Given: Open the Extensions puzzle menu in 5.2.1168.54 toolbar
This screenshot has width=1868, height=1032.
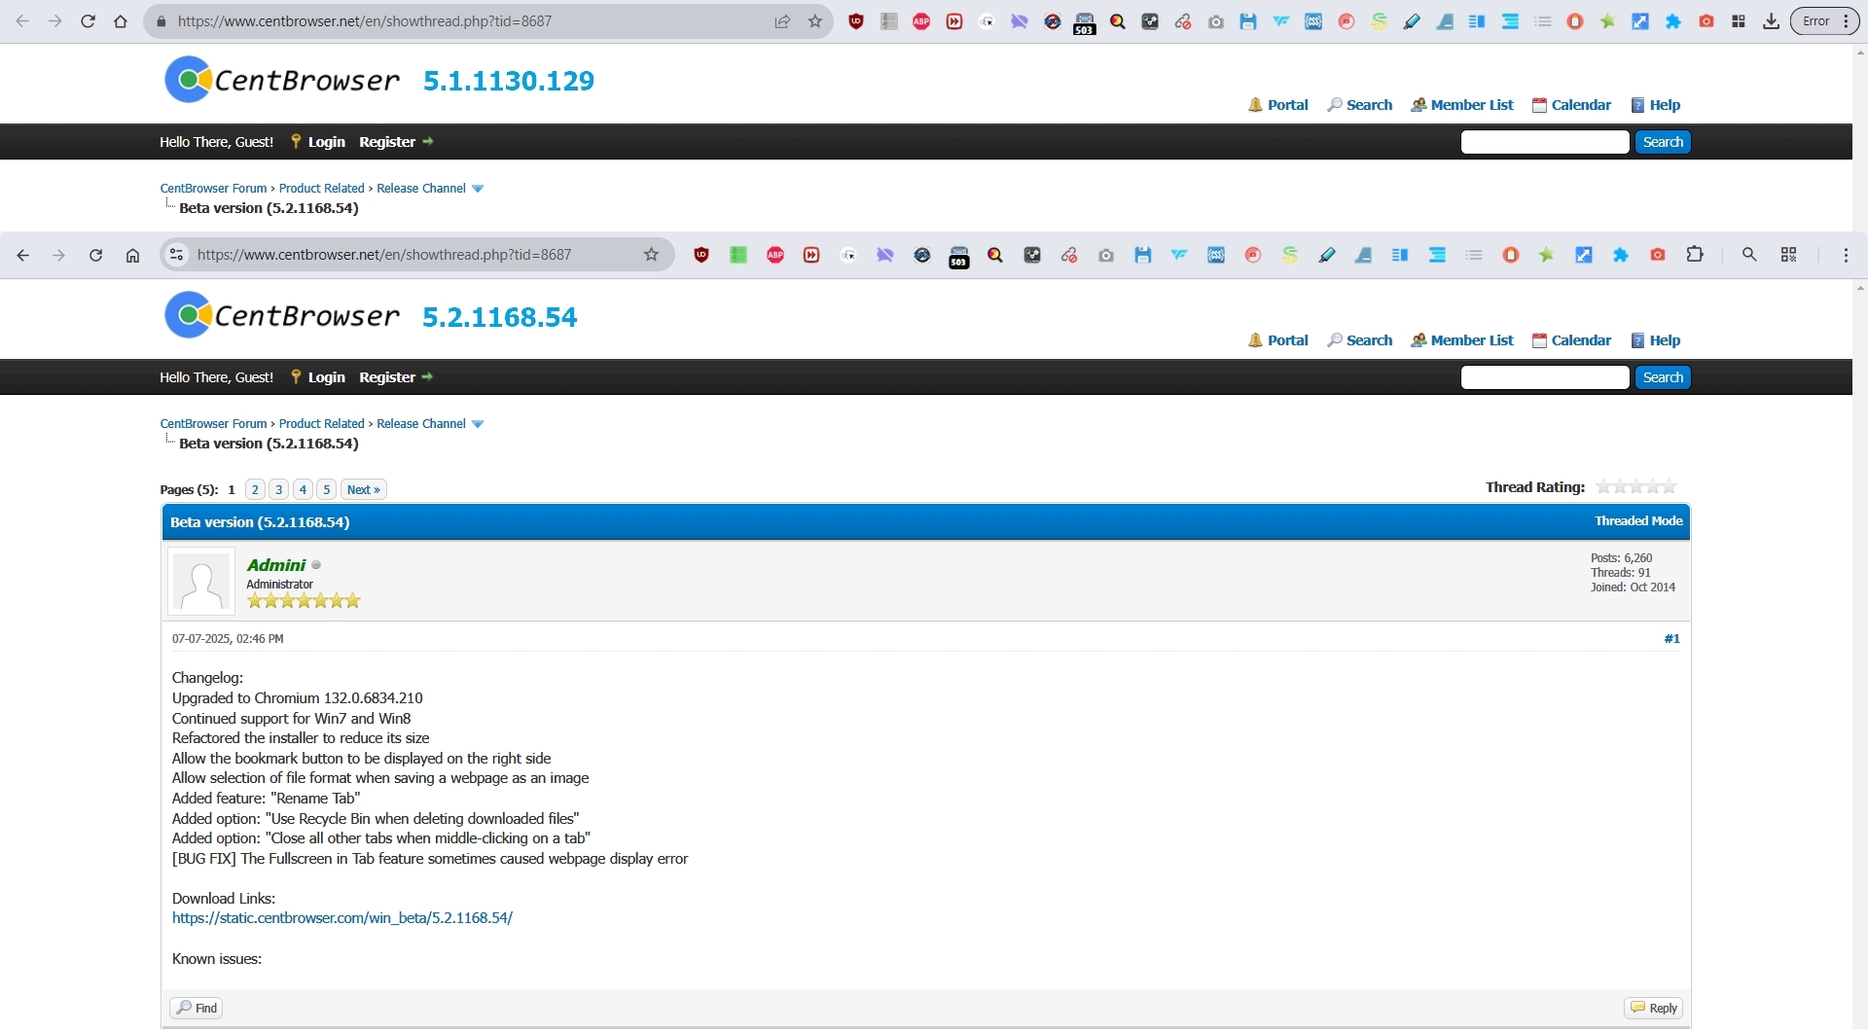Looking at the screenshot, I should pos(1695,254).
